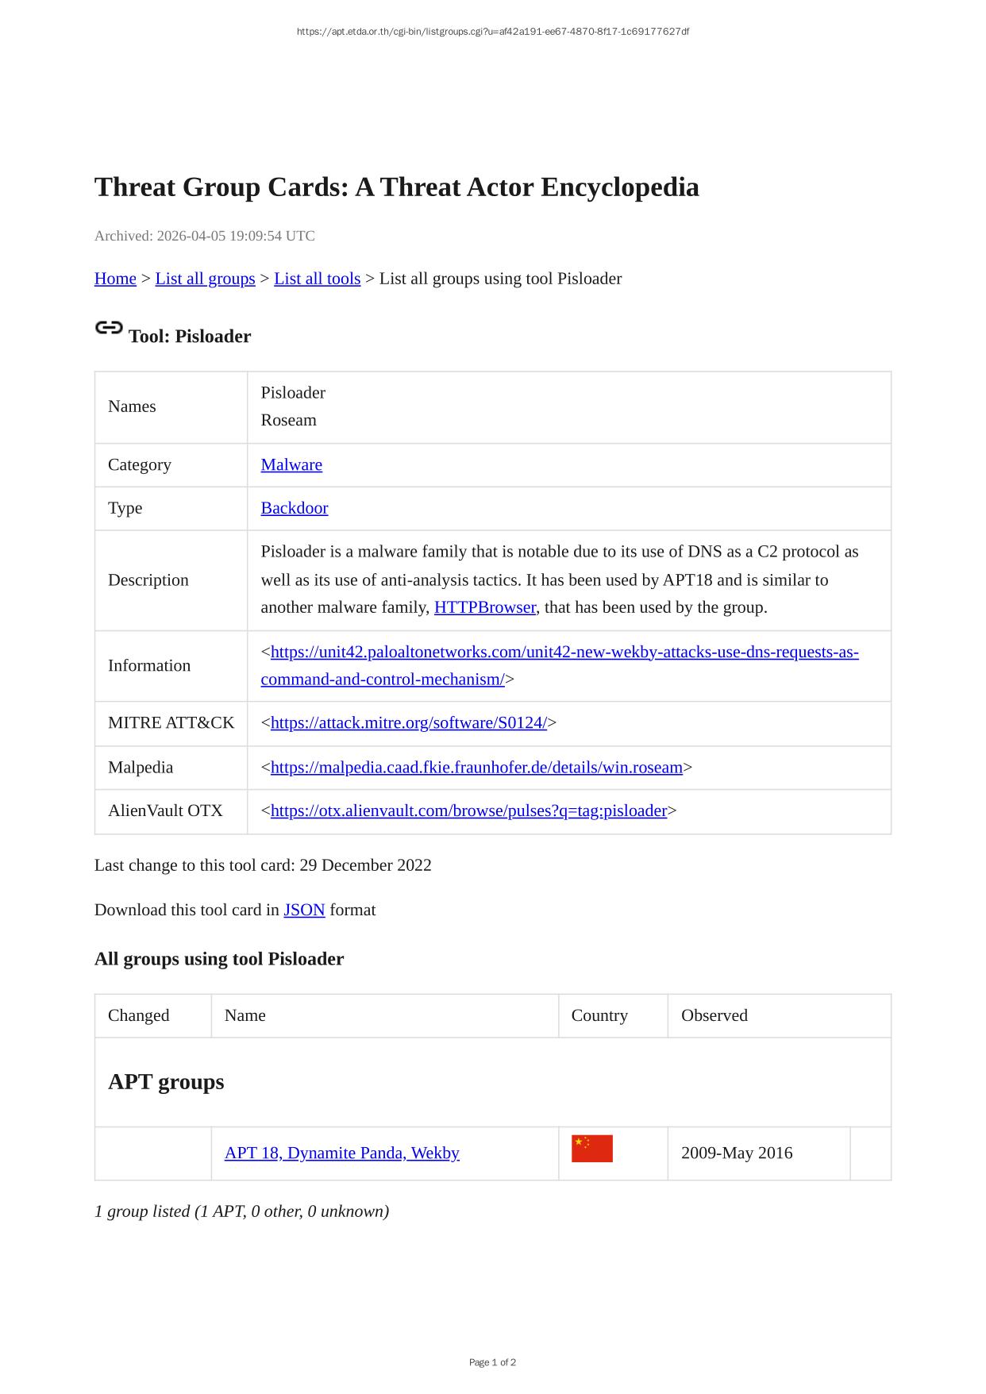Open the Backdoor type link
This screenshot has height=1394, width=986.
(x=294, y=508)
